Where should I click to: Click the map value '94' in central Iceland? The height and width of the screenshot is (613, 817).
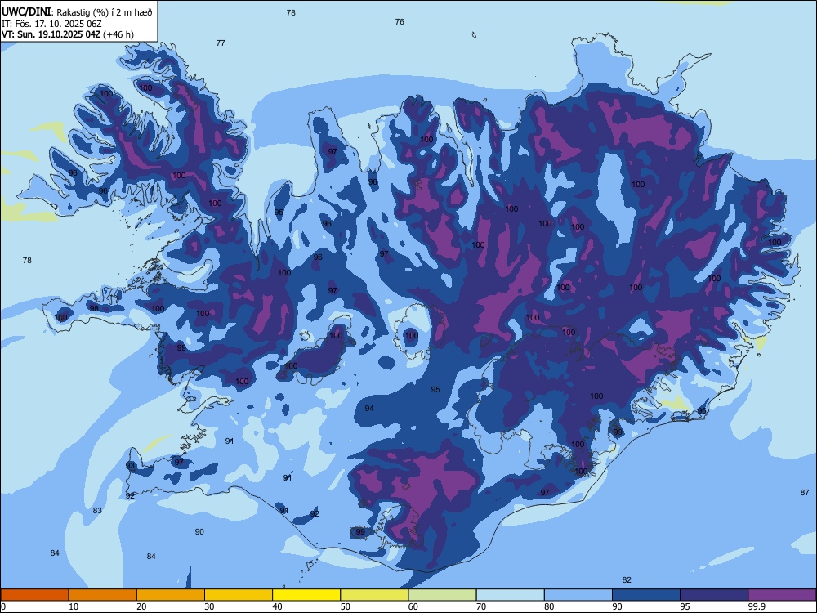[x=369, y=409]
